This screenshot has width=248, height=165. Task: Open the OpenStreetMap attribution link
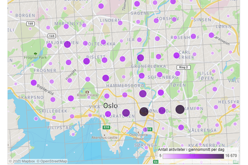[x=53, y=161]
